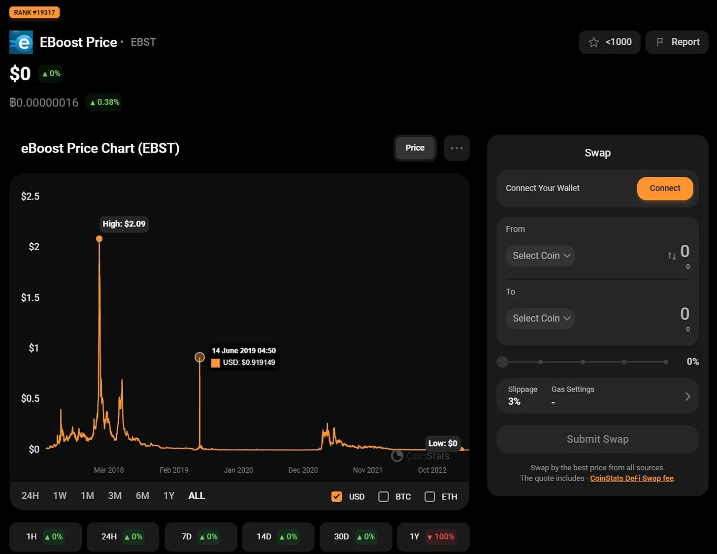717x554 pixels.
Task: Open the three-dots chart options menu
Action: coord(456,148)
